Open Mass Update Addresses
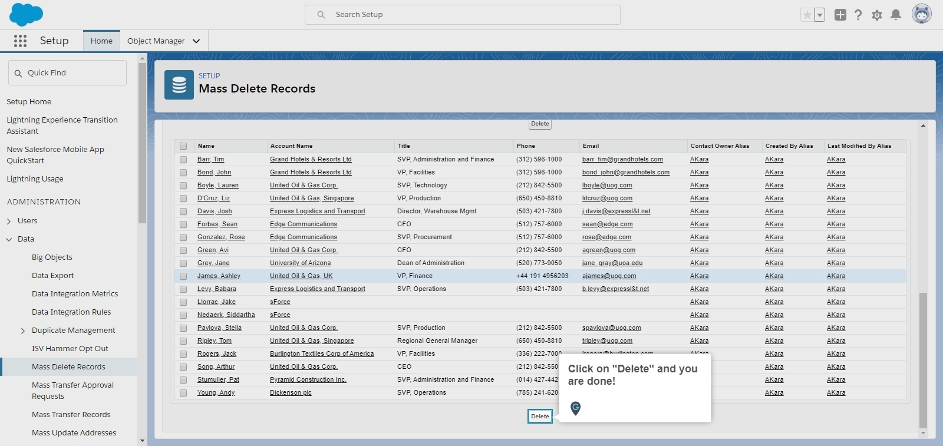This screenshot has width=943, height=446. 74,432
